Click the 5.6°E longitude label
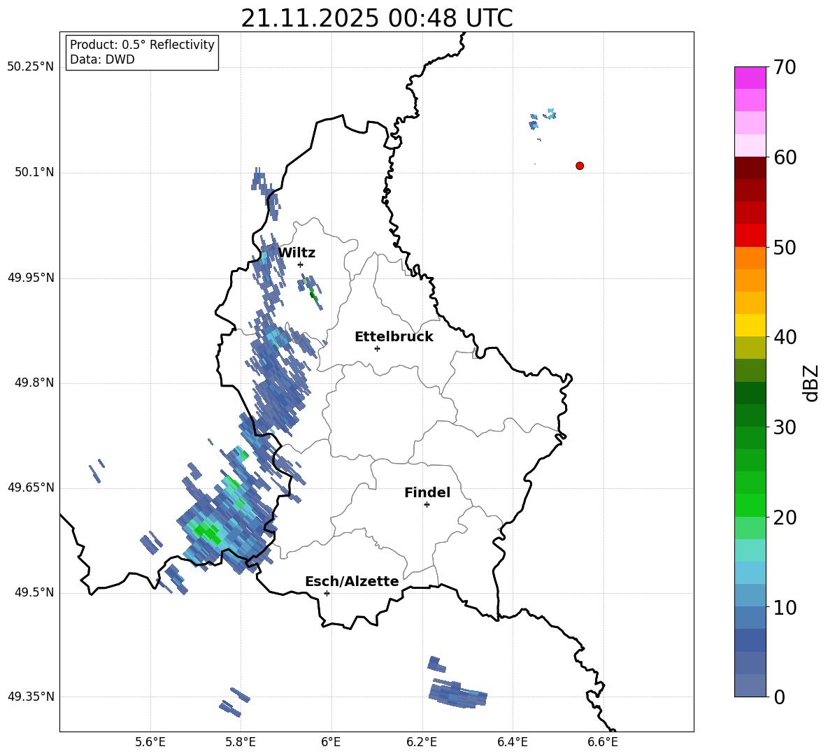Screen dimensions: 828x756 click(150, 742)
